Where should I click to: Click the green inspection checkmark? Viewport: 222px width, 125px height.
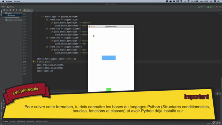(220, 13)
